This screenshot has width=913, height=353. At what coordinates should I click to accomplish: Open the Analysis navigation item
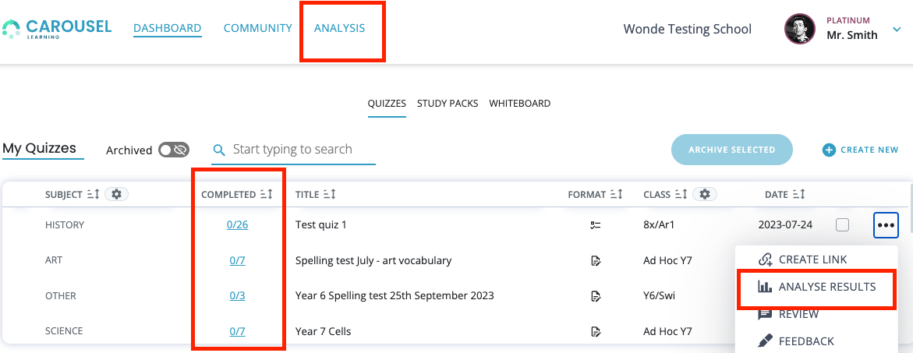(x=339, y=28)
